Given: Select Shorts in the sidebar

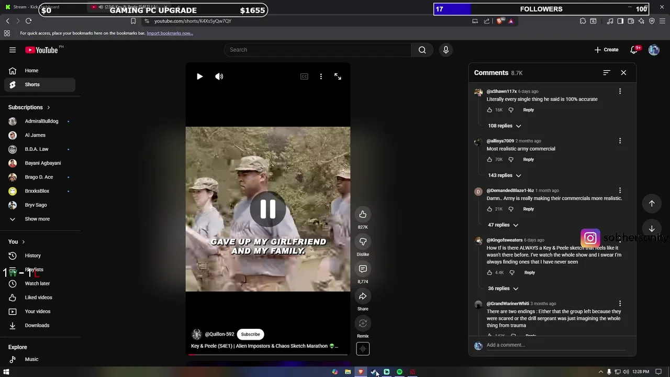Looking at the screenshot, I should point(40,84).
